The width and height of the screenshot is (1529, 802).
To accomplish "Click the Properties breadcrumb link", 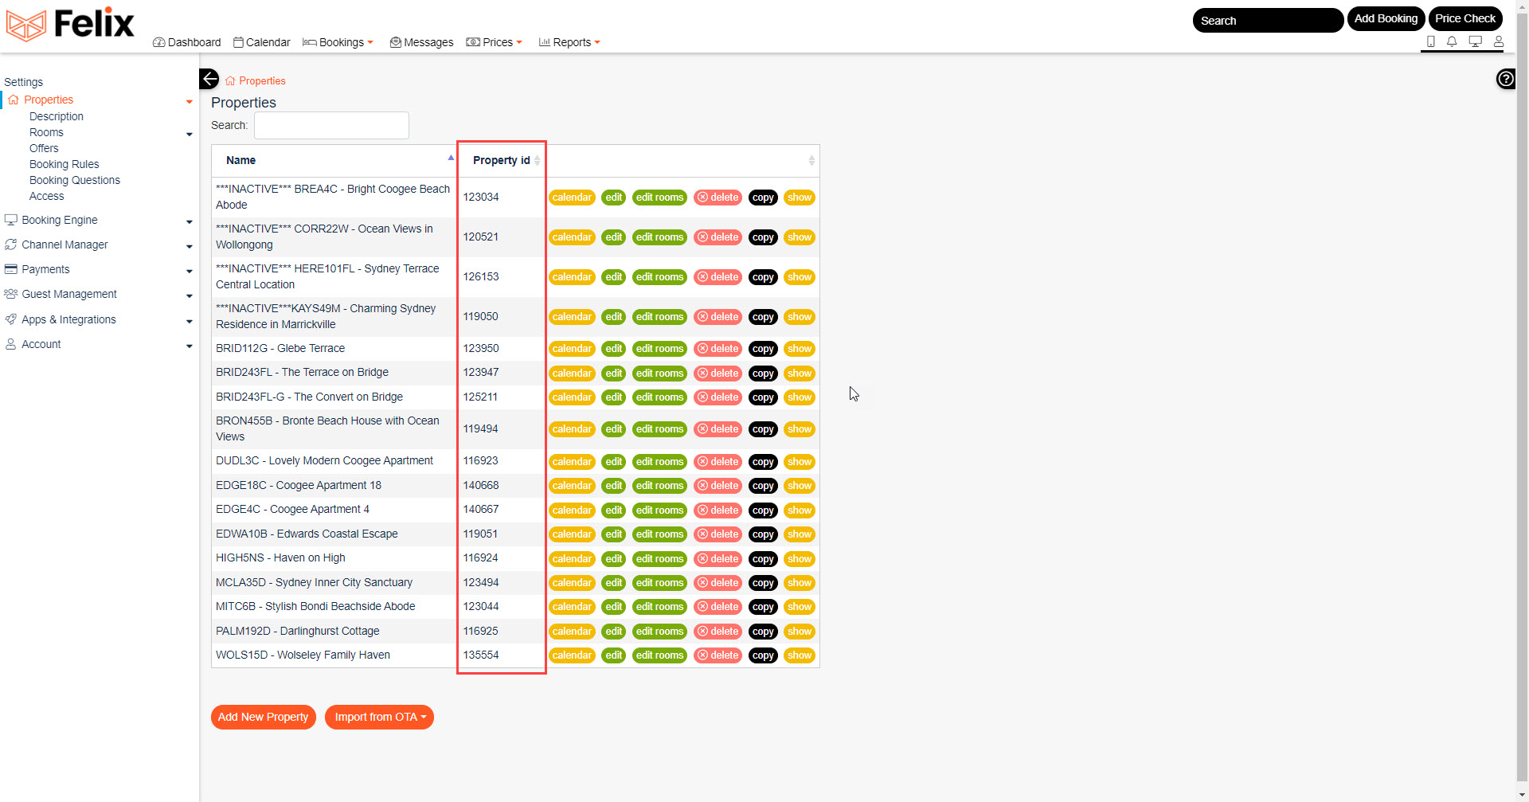I will pyautogui.click(x=262, y=81).
